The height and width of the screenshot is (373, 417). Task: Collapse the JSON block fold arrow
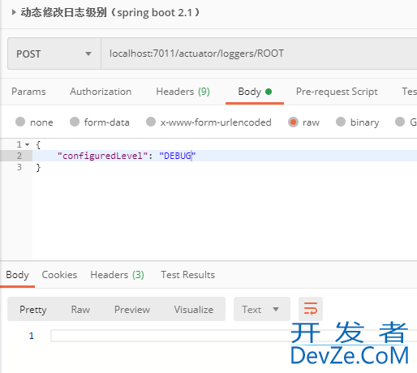tap(28, 144)
